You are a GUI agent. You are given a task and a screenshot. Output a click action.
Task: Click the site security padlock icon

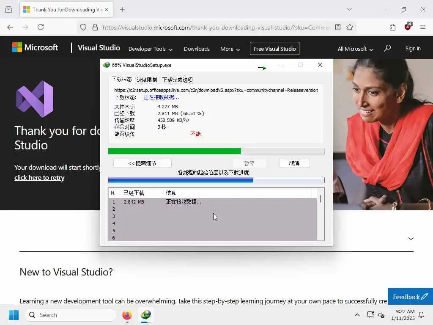click(95, 27)
